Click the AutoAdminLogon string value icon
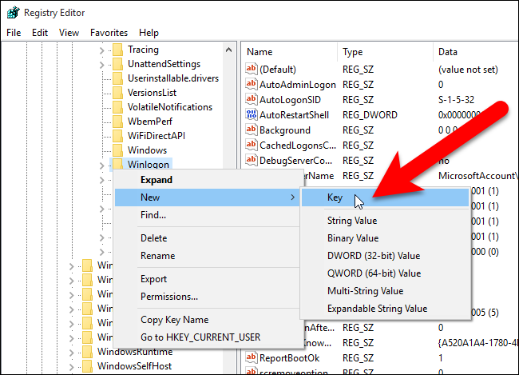519x375 pixels. tap(252, 84)
